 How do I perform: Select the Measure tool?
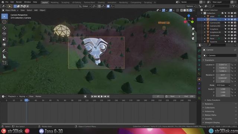click(4, 56)
